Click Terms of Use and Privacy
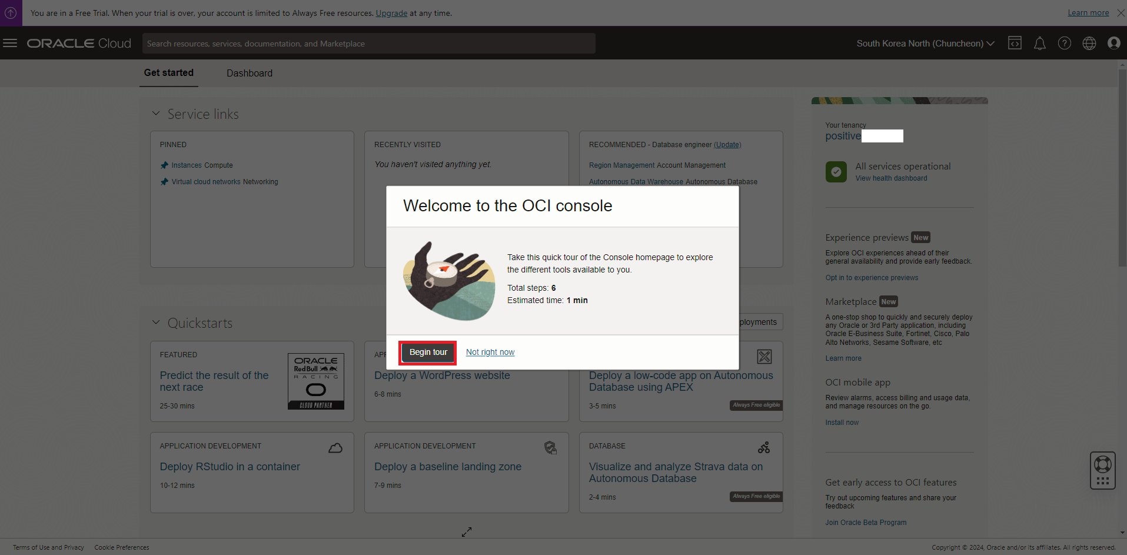Image resolution: width=1127 pixels, height=555 pixels. tap(48, 547)
